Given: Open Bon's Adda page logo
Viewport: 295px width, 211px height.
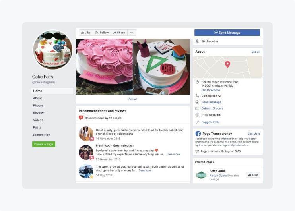Looking at the screenshot, I should [x=201, y=175].
